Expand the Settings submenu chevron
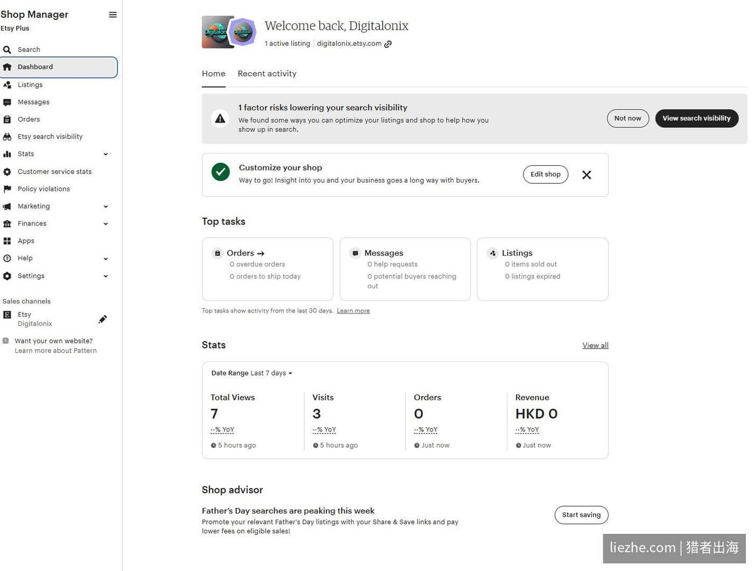The image size is (754, 571). tap(106, 276)
